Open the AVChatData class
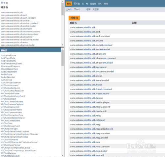Image resolution: width=165 pixels, height=157 pixels. coord(7,123)
